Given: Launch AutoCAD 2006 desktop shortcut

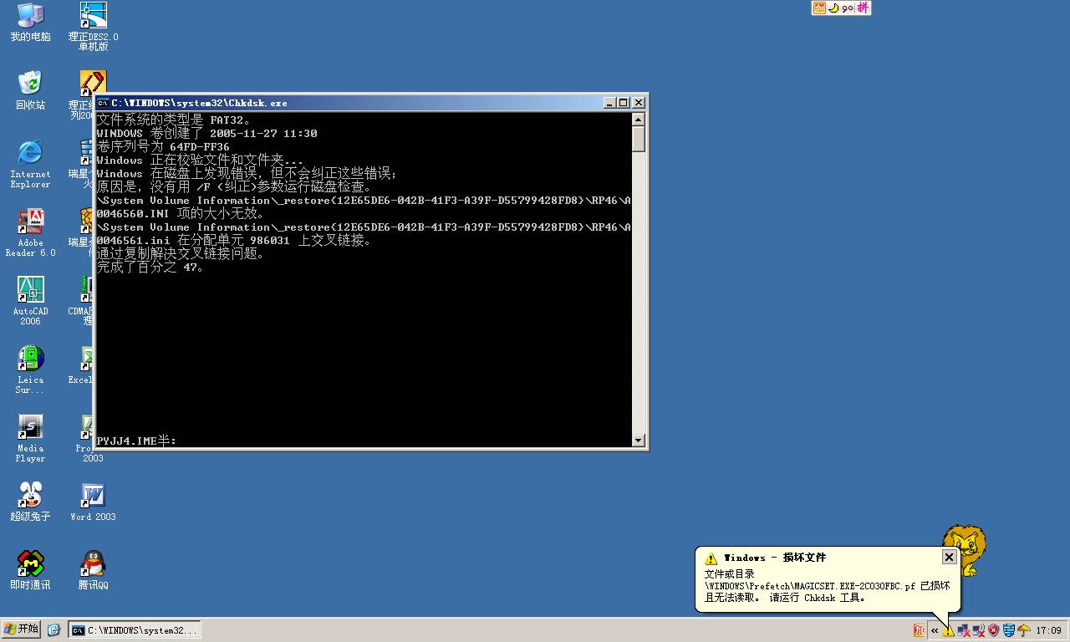Looking at the screenshot, I should pyautogui.click(x=30, y=301).
